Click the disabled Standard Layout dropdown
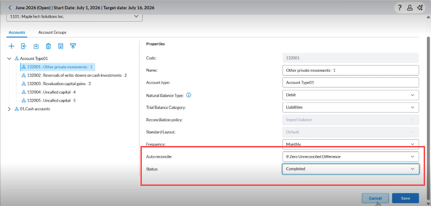Screen dimensions: 431x206 [350, 132]
